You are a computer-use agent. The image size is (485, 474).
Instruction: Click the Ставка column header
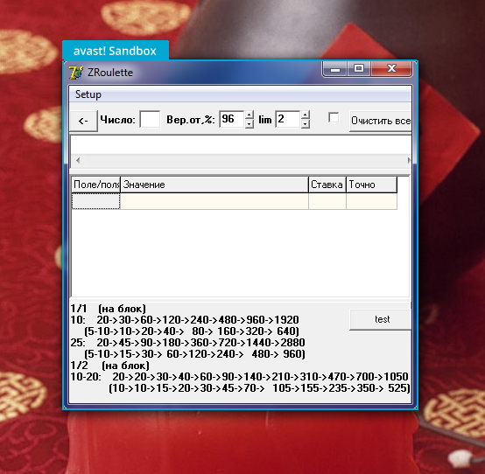[x=327, y=185]
